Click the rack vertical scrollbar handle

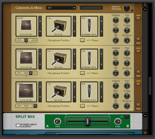tap(150, 86)
